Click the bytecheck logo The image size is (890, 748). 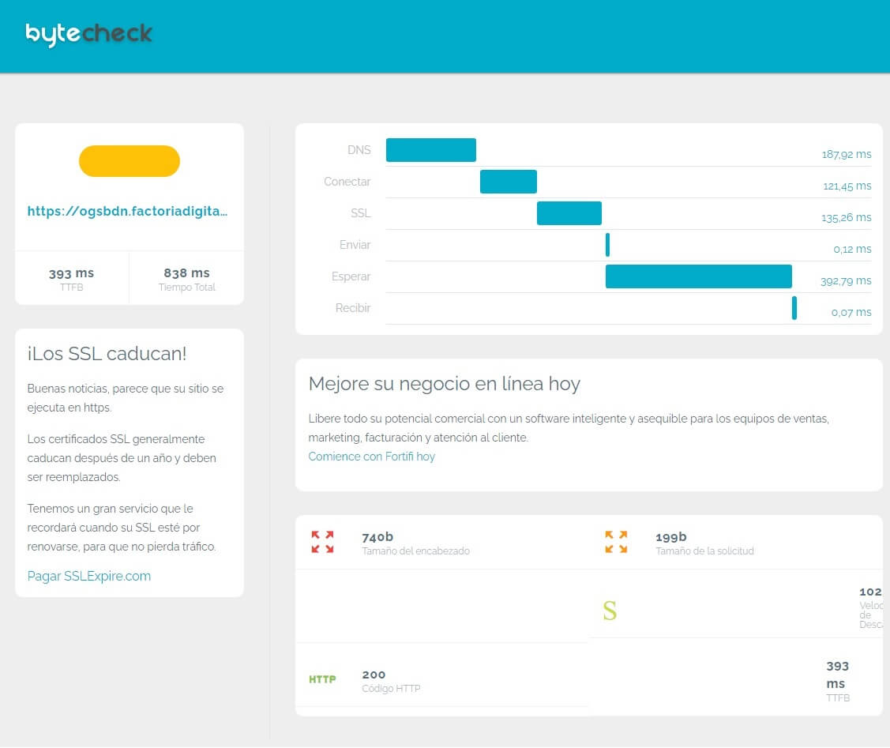(88, 34)
